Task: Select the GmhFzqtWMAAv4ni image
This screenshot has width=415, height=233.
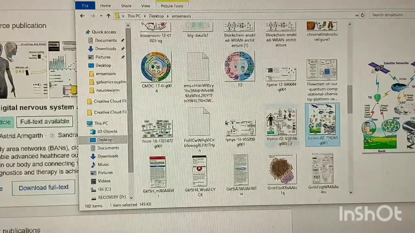Action: (323, 174)
